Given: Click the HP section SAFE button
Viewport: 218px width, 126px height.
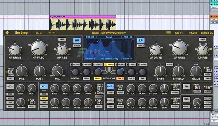Looking at the screenshot, I should point(62,39).
